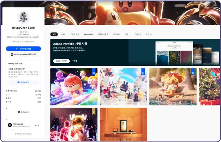Image resolution: width=221 pixels, height=142 pixels.
Task: Click the white start for free button
Action: (61, 61)
